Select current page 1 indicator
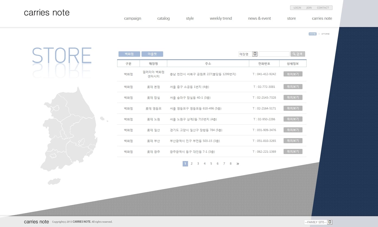Image resolution: width=378 pixels, height=227 pixels. 185,163
